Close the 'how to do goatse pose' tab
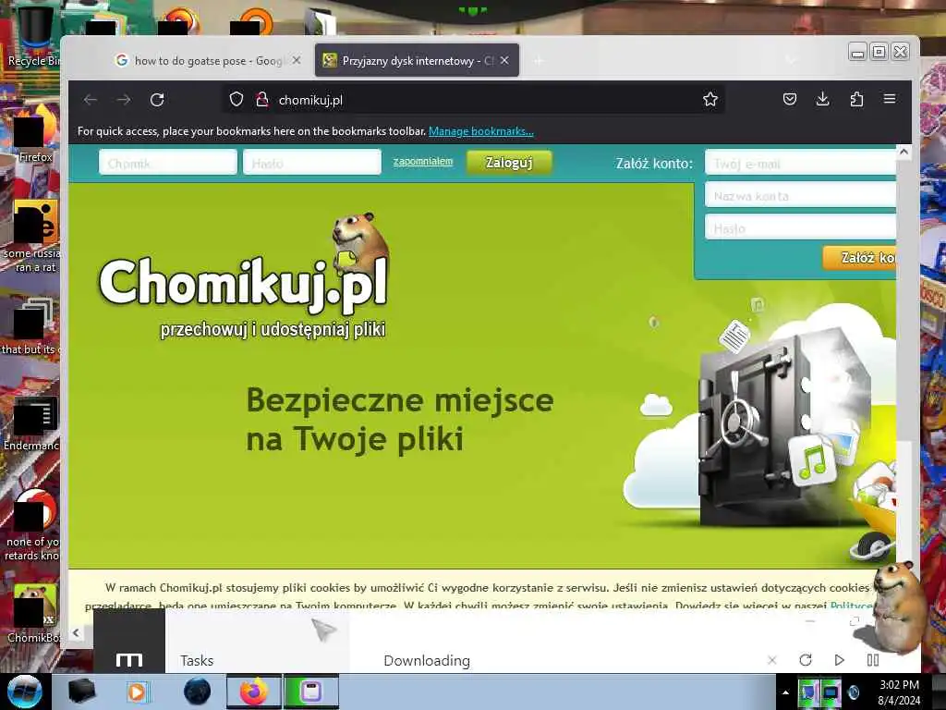 point(297,60)
